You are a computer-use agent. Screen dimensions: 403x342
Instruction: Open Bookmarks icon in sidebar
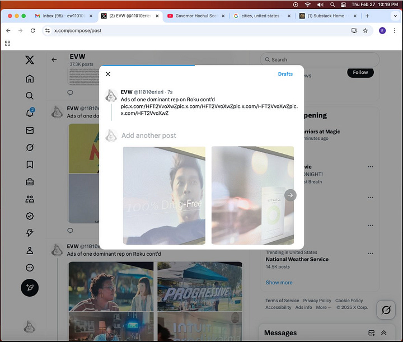click(x=30, y=165)
